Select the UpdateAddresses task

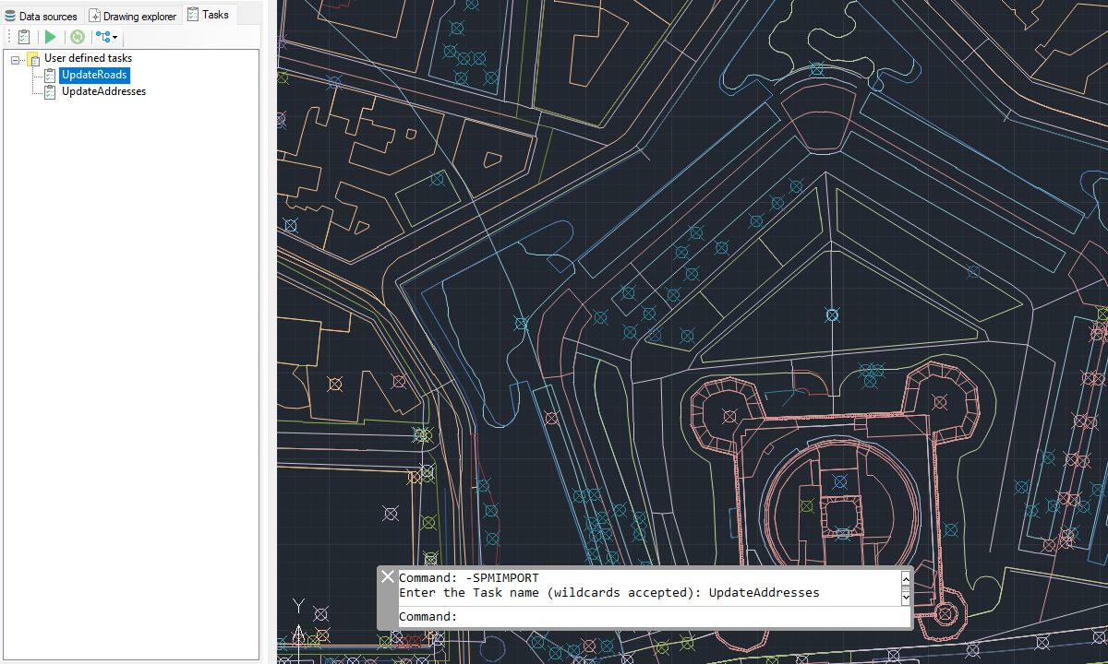pos(103,91)
